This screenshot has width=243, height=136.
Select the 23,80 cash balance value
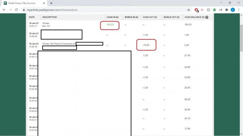(187, 77)
